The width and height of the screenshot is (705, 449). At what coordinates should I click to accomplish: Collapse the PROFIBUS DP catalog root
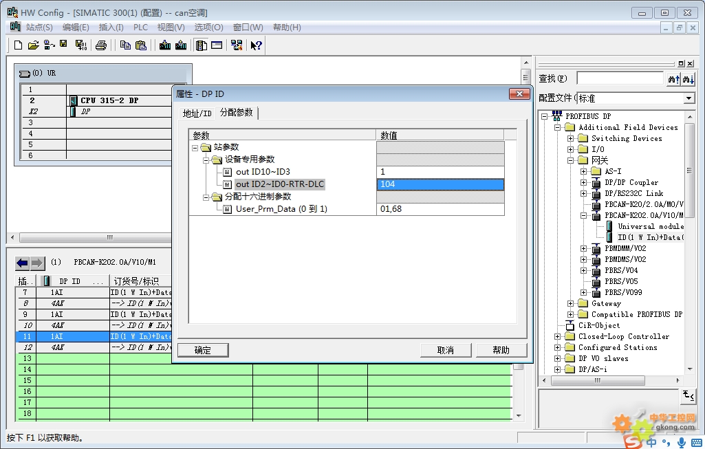point(545,116)
